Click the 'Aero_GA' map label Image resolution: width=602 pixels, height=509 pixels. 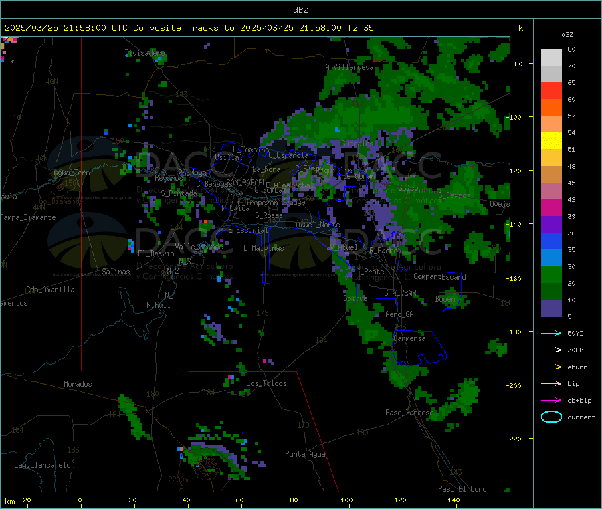[x=399, y=315]
